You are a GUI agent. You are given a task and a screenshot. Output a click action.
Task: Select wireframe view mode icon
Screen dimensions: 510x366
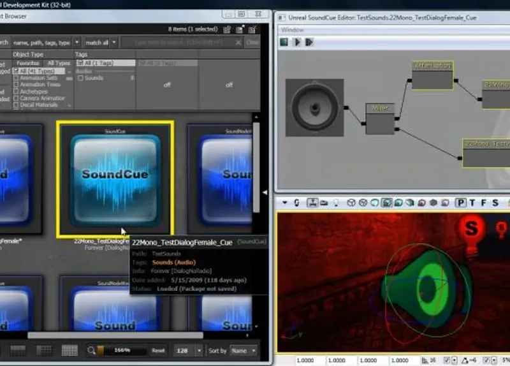363,203
